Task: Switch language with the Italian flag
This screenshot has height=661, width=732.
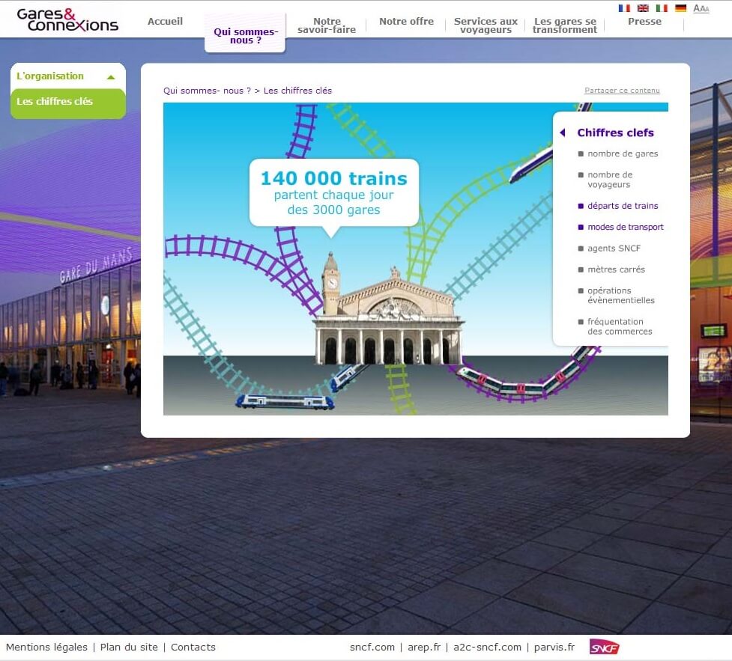Action: (x=662, y=8)
